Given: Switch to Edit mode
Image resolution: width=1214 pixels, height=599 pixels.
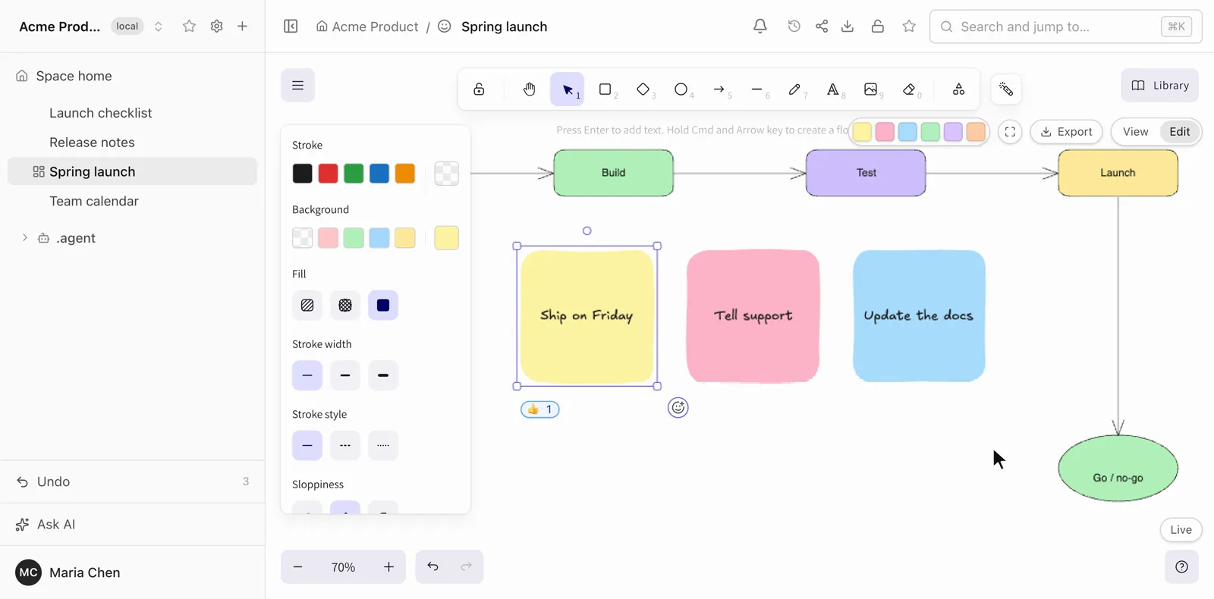Looking at the screenshot, I should [1180, 132].
